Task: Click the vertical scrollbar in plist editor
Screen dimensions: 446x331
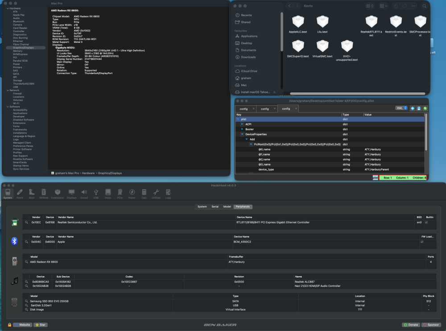Action: click(426, 132)
